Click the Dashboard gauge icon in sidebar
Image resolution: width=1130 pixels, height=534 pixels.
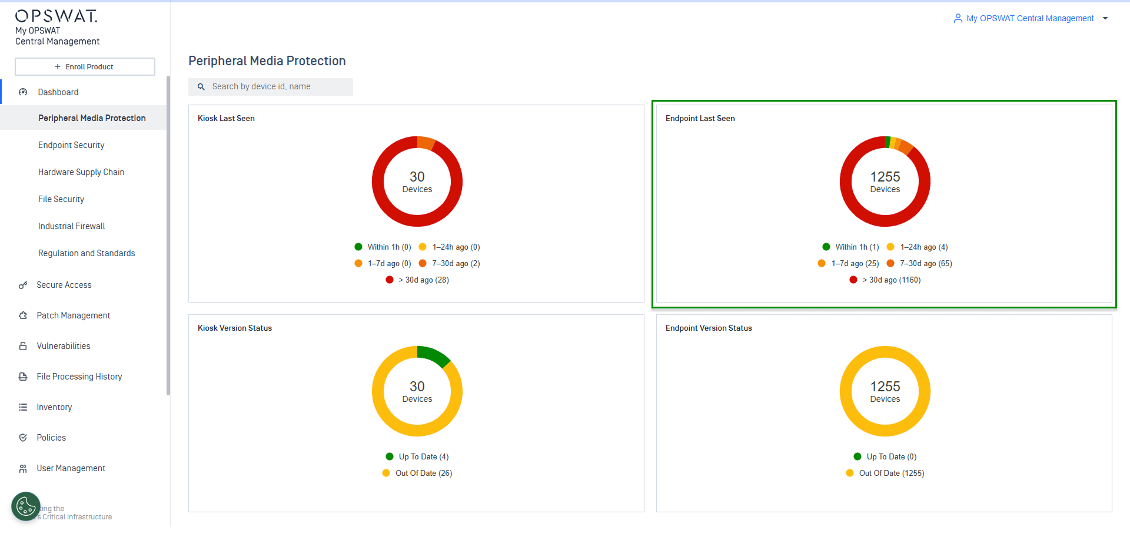[23, 92]
